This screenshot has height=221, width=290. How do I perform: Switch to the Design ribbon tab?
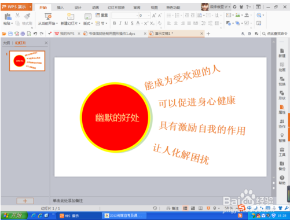point(78,8)
